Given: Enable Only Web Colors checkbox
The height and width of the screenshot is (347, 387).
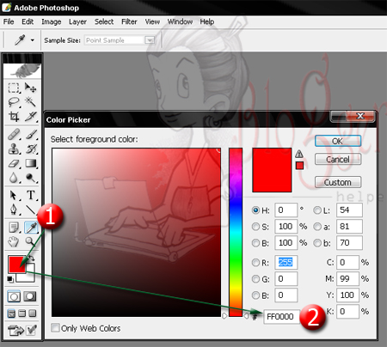Looking at the screenshot, I should click(55, 327).
